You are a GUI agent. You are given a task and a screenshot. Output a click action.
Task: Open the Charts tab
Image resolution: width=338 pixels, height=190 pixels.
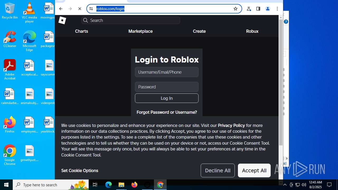point(82,31)
